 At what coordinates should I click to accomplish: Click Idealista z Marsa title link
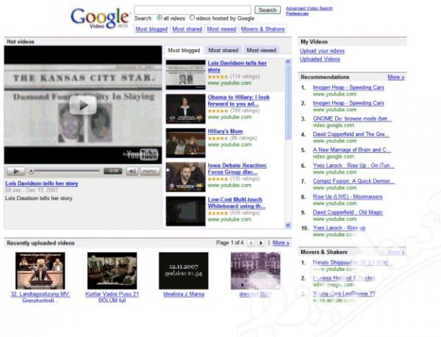tap(184, 294)
